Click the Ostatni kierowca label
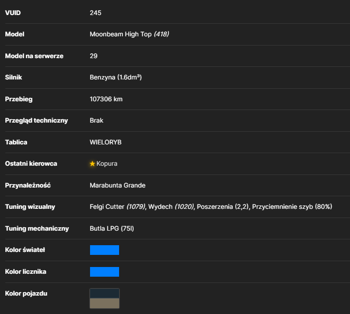350x314 pixels. pyautogui.click(x=31, y=164)
